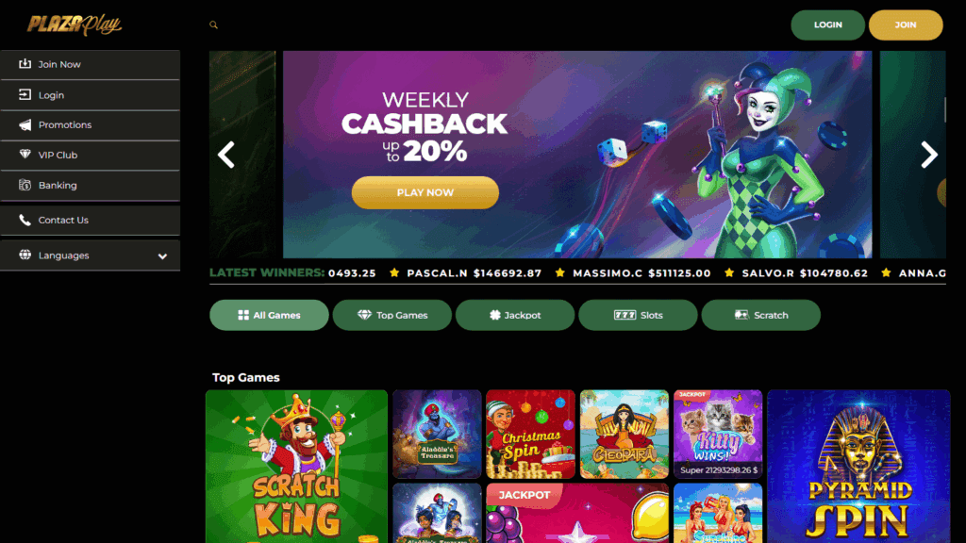This screenshot has height=543, width=966.
Task: Click the Contact Us phone icon
Action: click(25, 220)
